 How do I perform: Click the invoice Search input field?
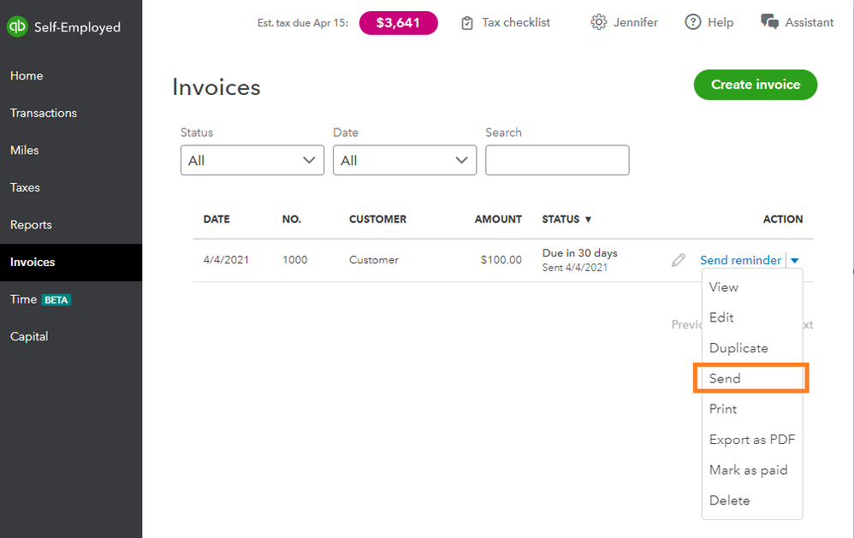pos(557,160)
